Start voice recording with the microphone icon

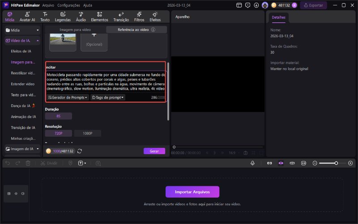pos(252,163)
